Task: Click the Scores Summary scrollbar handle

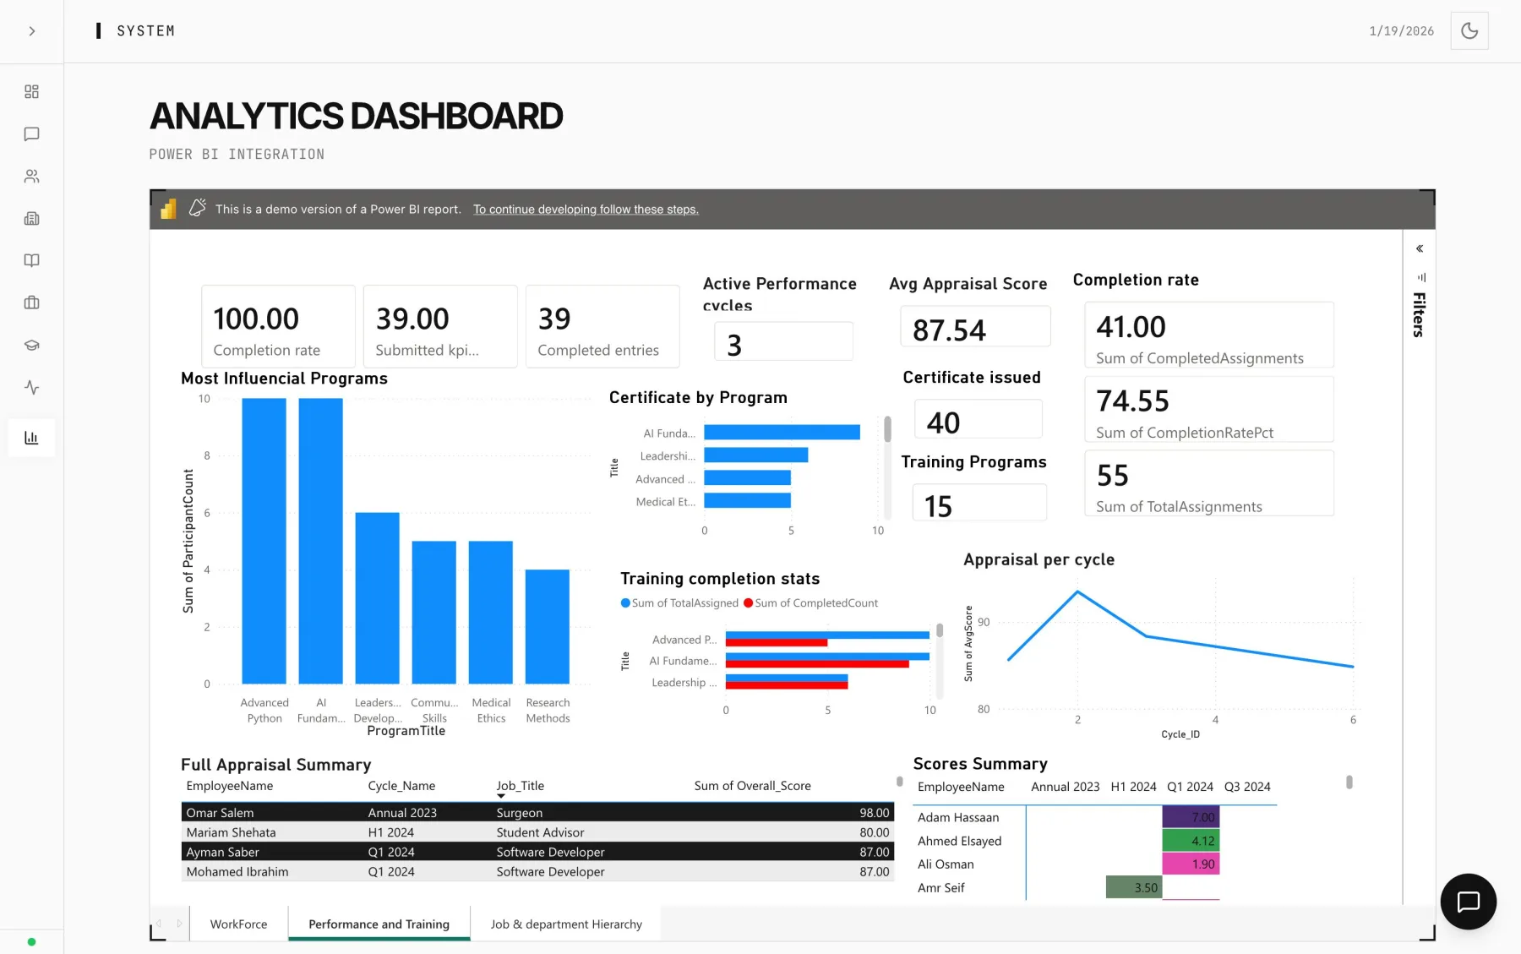Action: pos(1349,782)
